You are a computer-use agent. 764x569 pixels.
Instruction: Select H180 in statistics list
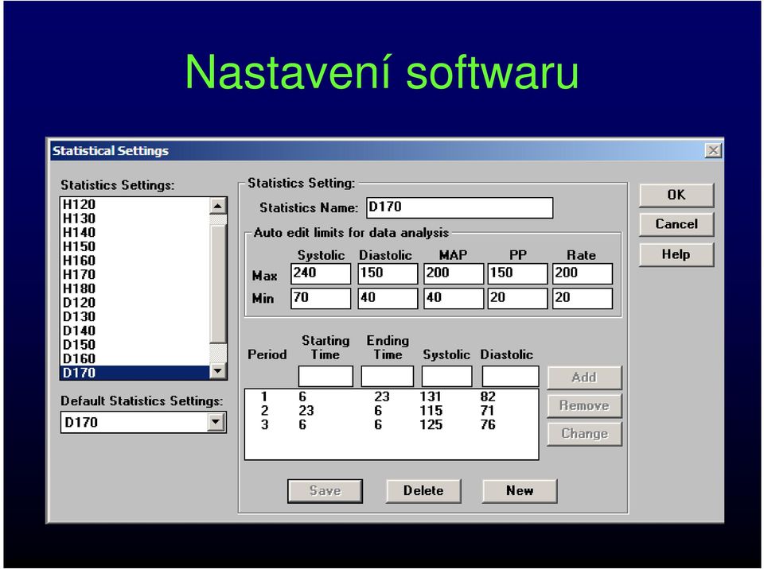(135, 288)
